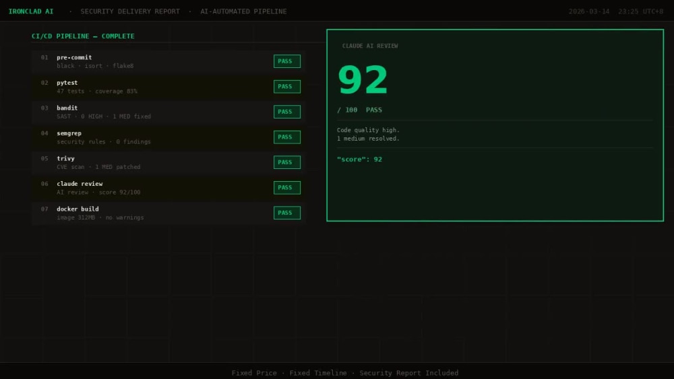Click step number 06
The height and width of the screenshot is (379, 674).
coord(44,184)
